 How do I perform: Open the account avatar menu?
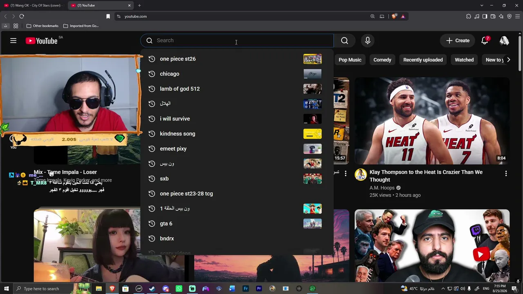pos(504,40)
